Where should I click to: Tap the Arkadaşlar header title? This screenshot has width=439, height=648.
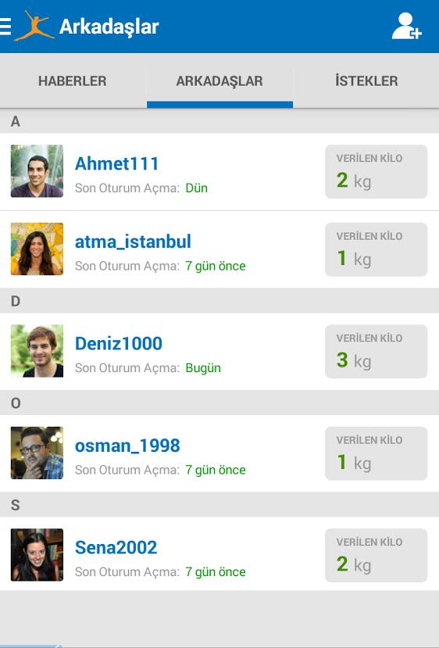pos(109,27)
